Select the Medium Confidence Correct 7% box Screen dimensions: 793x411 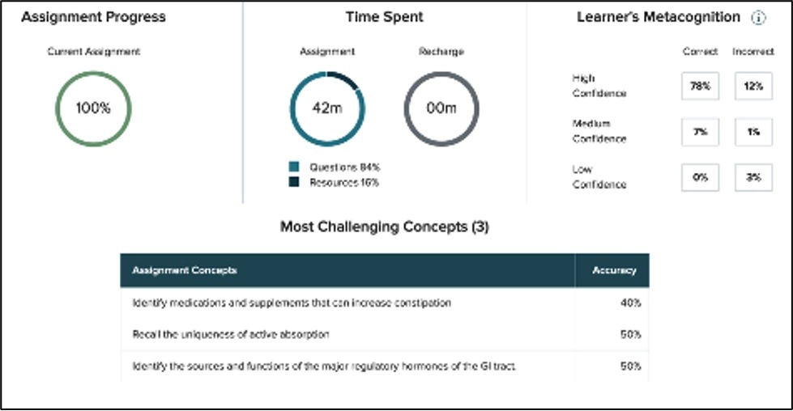701,132
